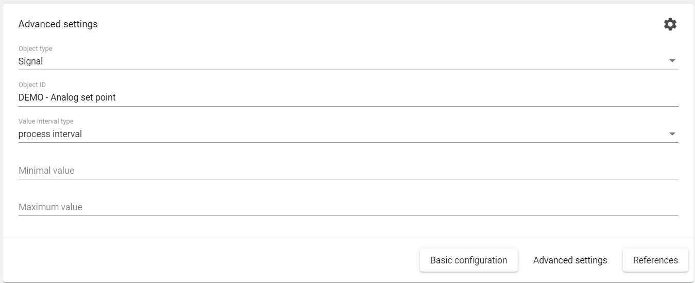Open the gear settings icon
The height and width of the screenshot is (283, 695).
[x=670, y=24]
